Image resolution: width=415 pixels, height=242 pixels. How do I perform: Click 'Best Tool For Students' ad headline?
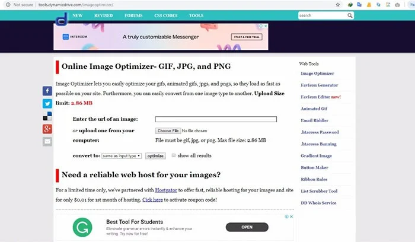[x=135, y=222]
